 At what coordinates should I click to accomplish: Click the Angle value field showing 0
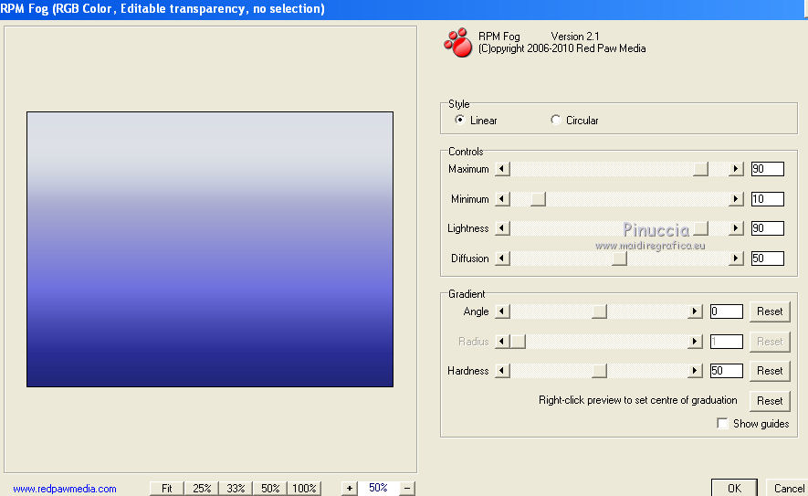[x=726, y=311]
